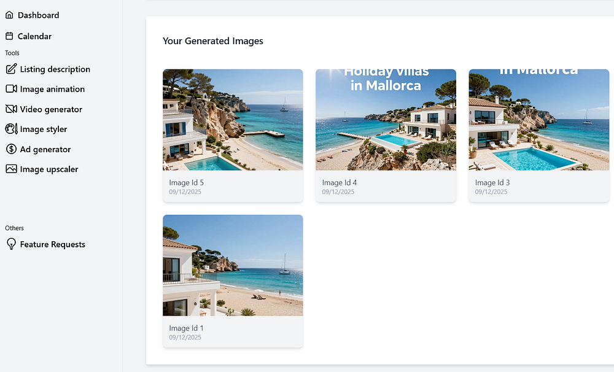The image size is (614, 372).
Task: Open the Listing description tool
Action: click(55, 69)
